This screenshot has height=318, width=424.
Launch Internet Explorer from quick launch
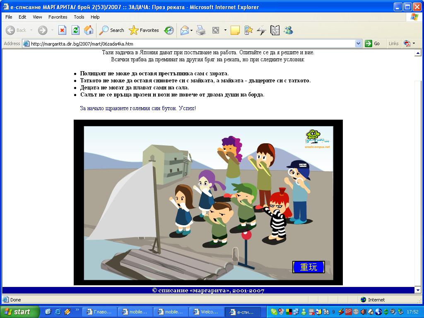pos(58,312)
